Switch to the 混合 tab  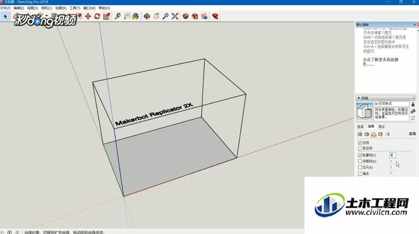pos(381,127)
